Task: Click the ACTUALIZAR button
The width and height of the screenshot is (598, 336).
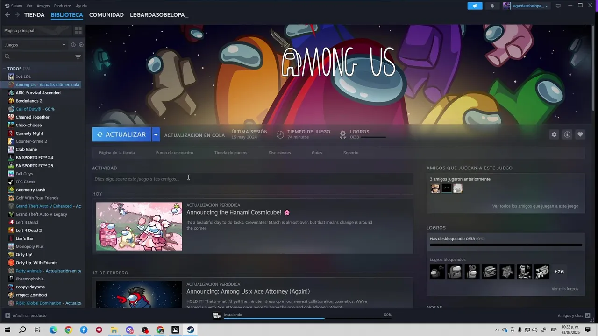Action: pos(121,134)
